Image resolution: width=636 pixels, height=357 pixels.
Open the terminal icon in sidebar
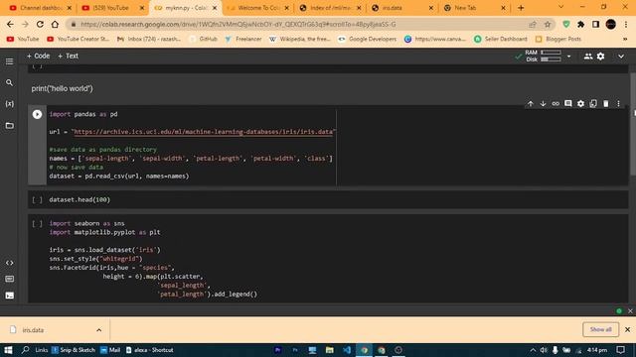click(x=9, y=296)
